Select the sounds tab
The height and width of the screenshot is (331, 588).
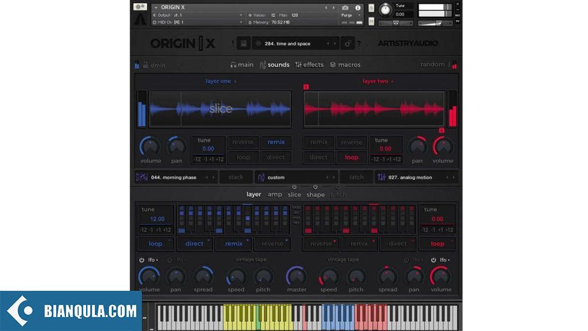274,64
